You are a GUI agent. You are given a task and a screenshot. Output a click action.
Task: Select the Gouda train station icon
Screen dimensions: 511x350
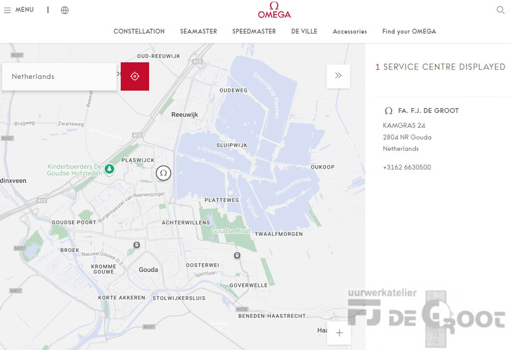tap(137, 245)
